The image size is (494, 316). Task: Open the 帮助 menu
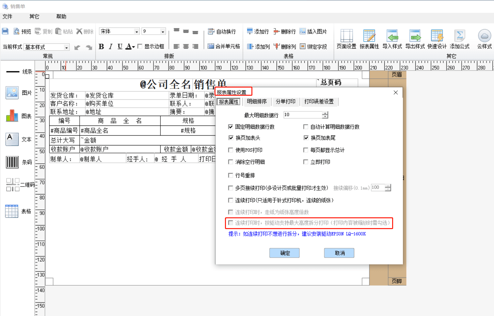61,17
